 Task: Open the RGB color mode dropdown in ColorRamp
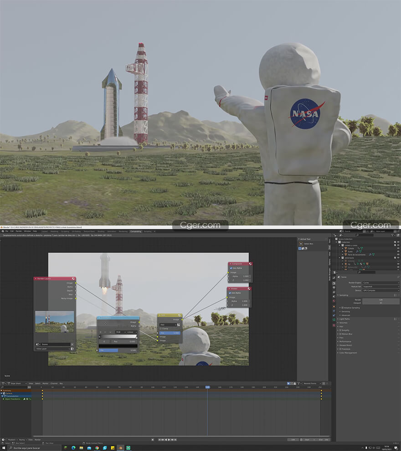121,332
